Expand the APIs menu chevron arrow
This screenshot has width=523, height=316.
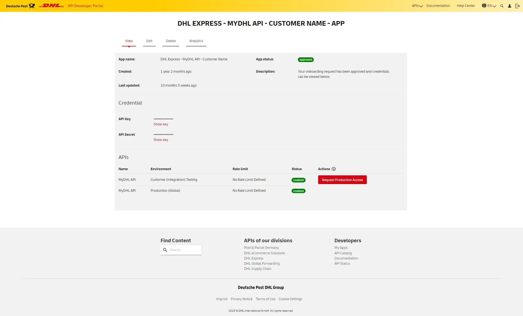click(422, 6)
